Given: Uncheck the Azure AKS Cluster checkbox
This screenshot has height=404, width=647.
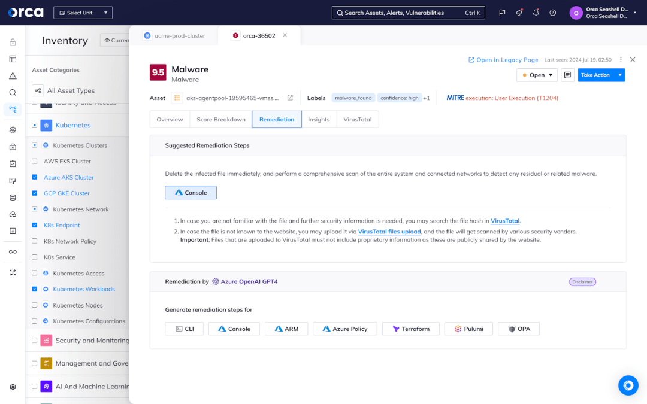Looking at the screenshot, I should coord(35,177).
